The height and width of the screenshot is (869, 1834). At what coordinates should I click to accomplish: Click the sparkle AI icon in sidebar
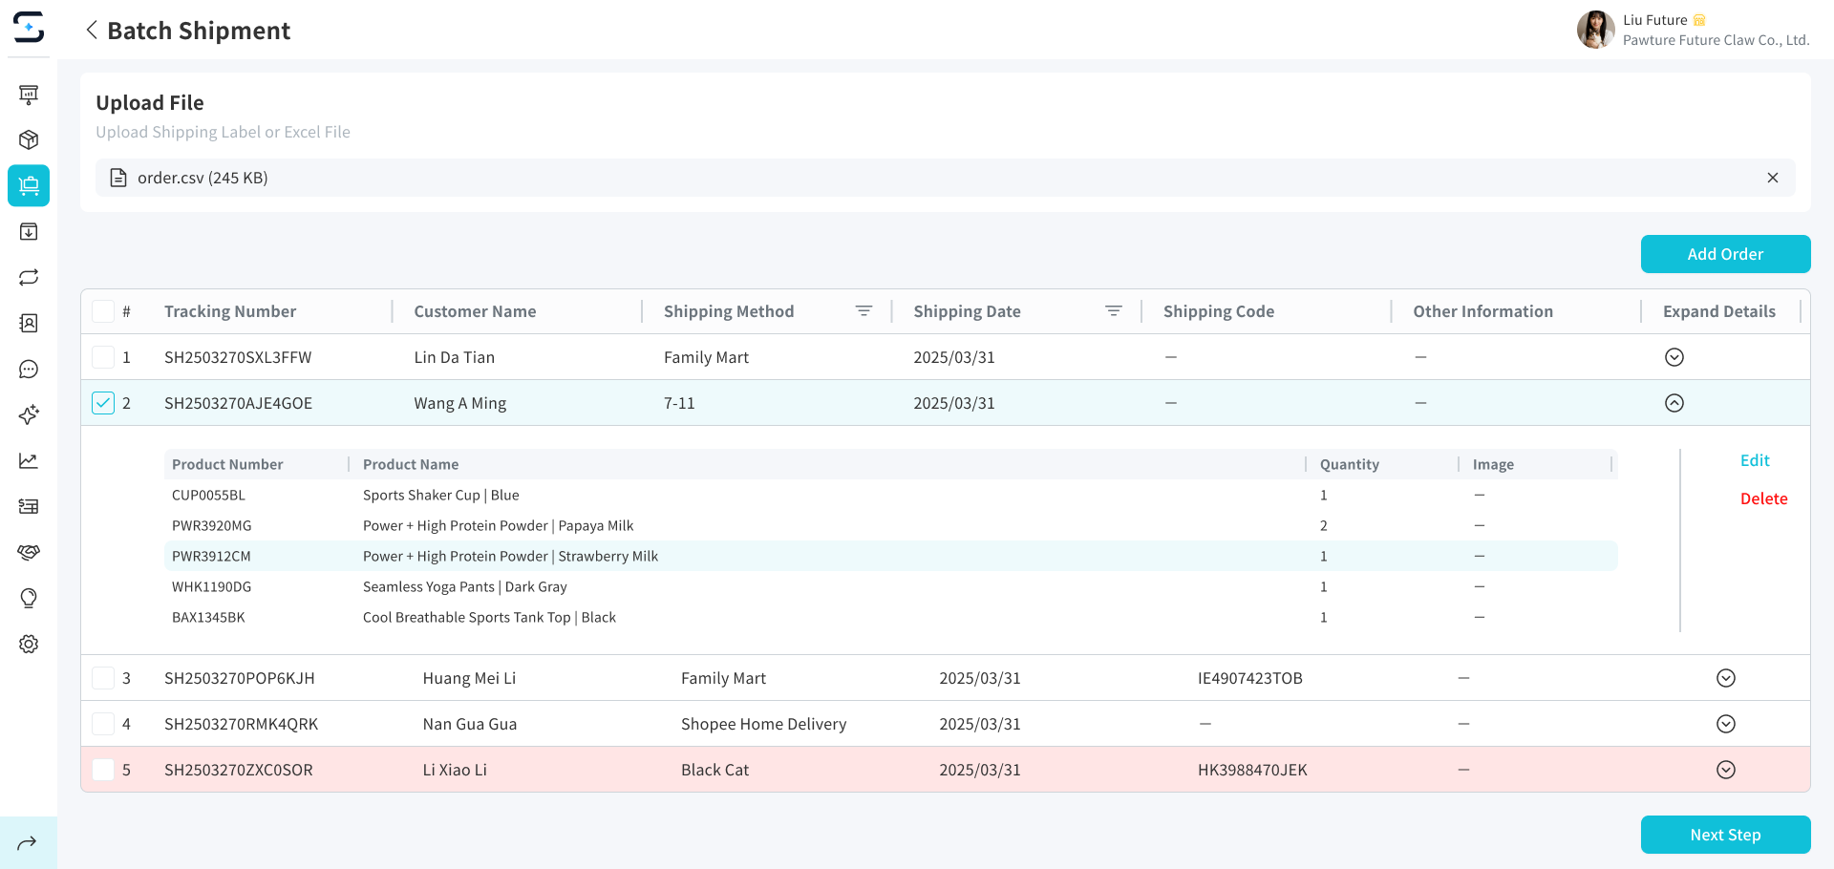coord(29,414)
